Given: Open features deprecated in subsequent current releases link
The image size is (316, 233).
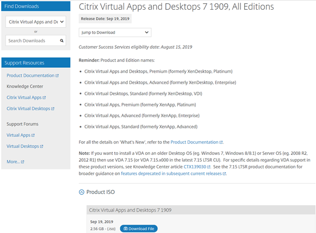Looking at the screenshot, I should pos(174,174).
